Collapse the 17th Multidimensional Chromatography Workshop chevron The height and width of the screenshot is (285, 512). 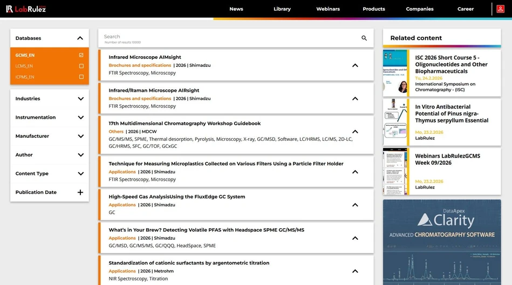point(355,132)
